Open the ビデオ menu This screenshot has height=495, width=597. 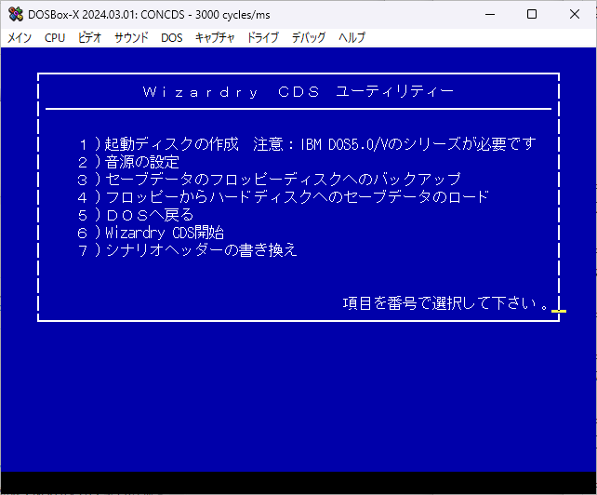[x=89, y=37]
